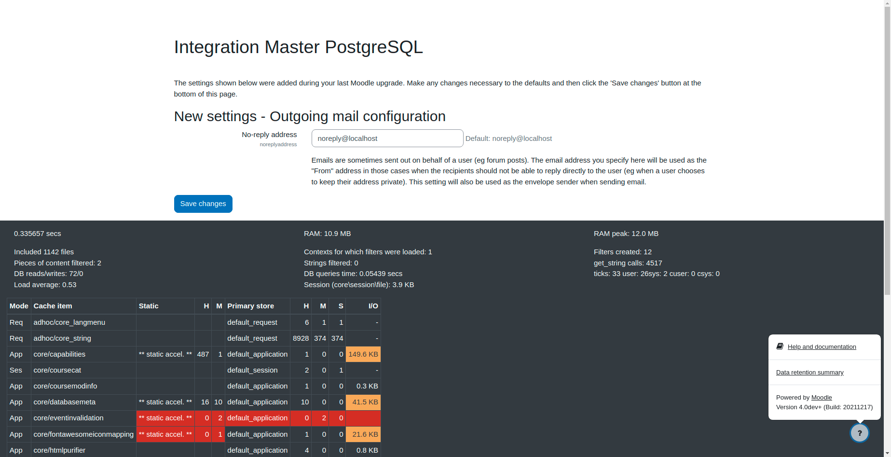
Task: Click 'Filters created: 12' text
Action: 622,252
